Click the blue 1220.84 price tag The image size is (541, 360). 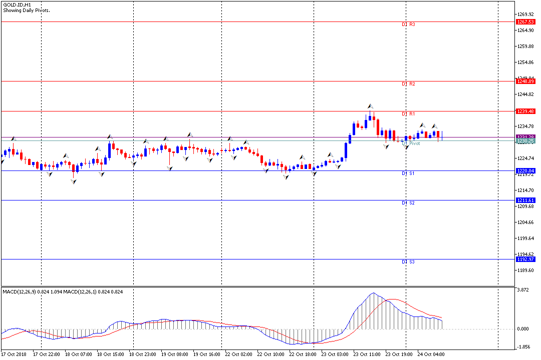point(525,171)
